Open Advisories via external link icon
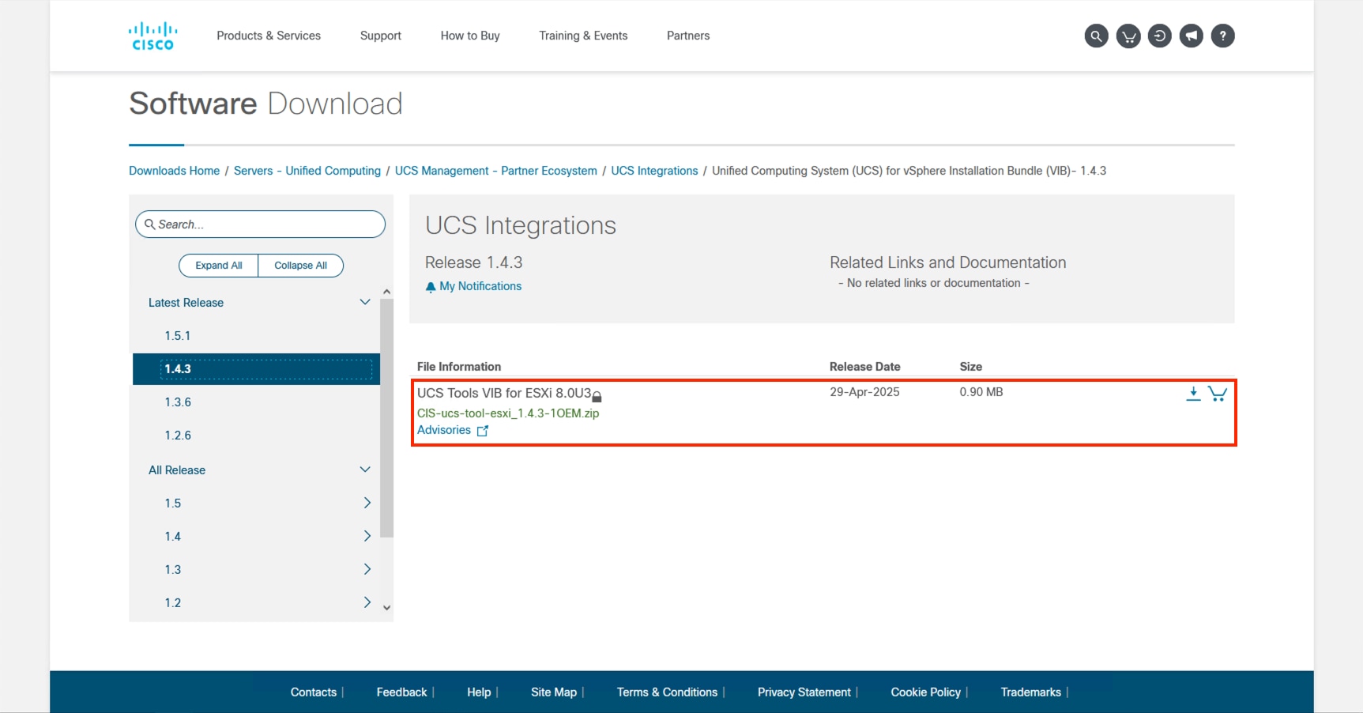This screenshot has width=1363, height=713. click(x=483, y=431)
